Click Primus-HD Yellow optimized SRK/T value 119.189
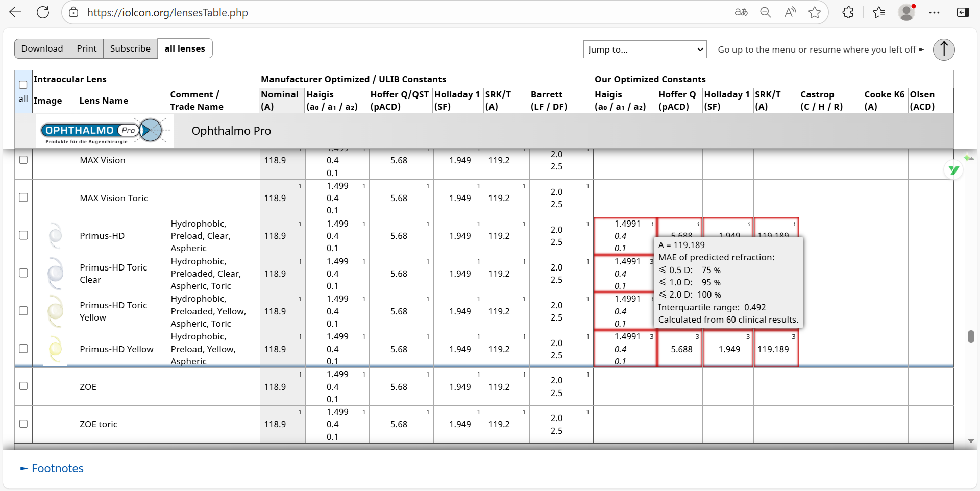Image resolution: width=980 pixels, height=491 pixels. pos(773,349)
